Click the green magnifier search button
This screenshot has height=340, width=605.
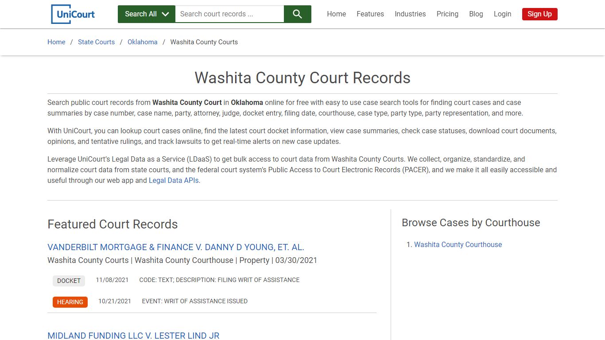coord(298,14)
